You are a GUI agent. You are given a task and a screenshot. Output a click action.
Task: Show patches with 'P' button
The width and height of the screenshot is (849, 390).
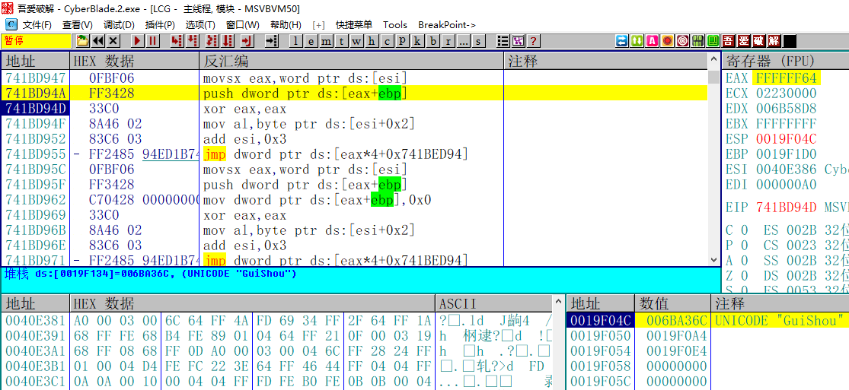point(402,41)
